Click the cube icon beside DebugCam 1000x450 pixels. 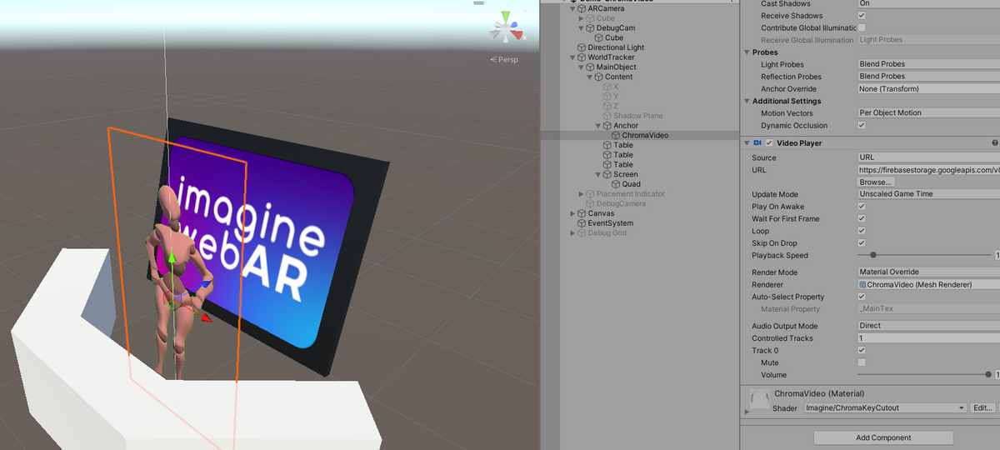tap(591, 27)
